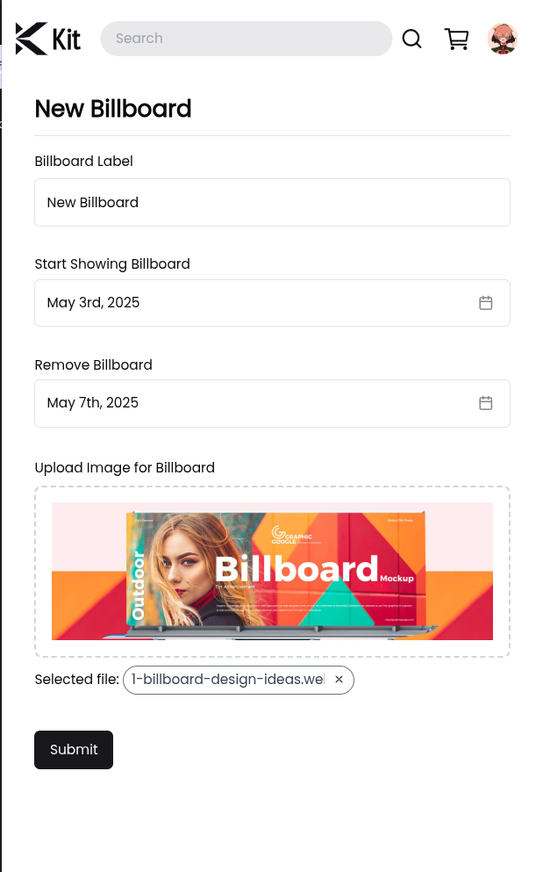Remove the selected file with the X
The height and width of the screenshot is (872, 543).
point(339,680)
